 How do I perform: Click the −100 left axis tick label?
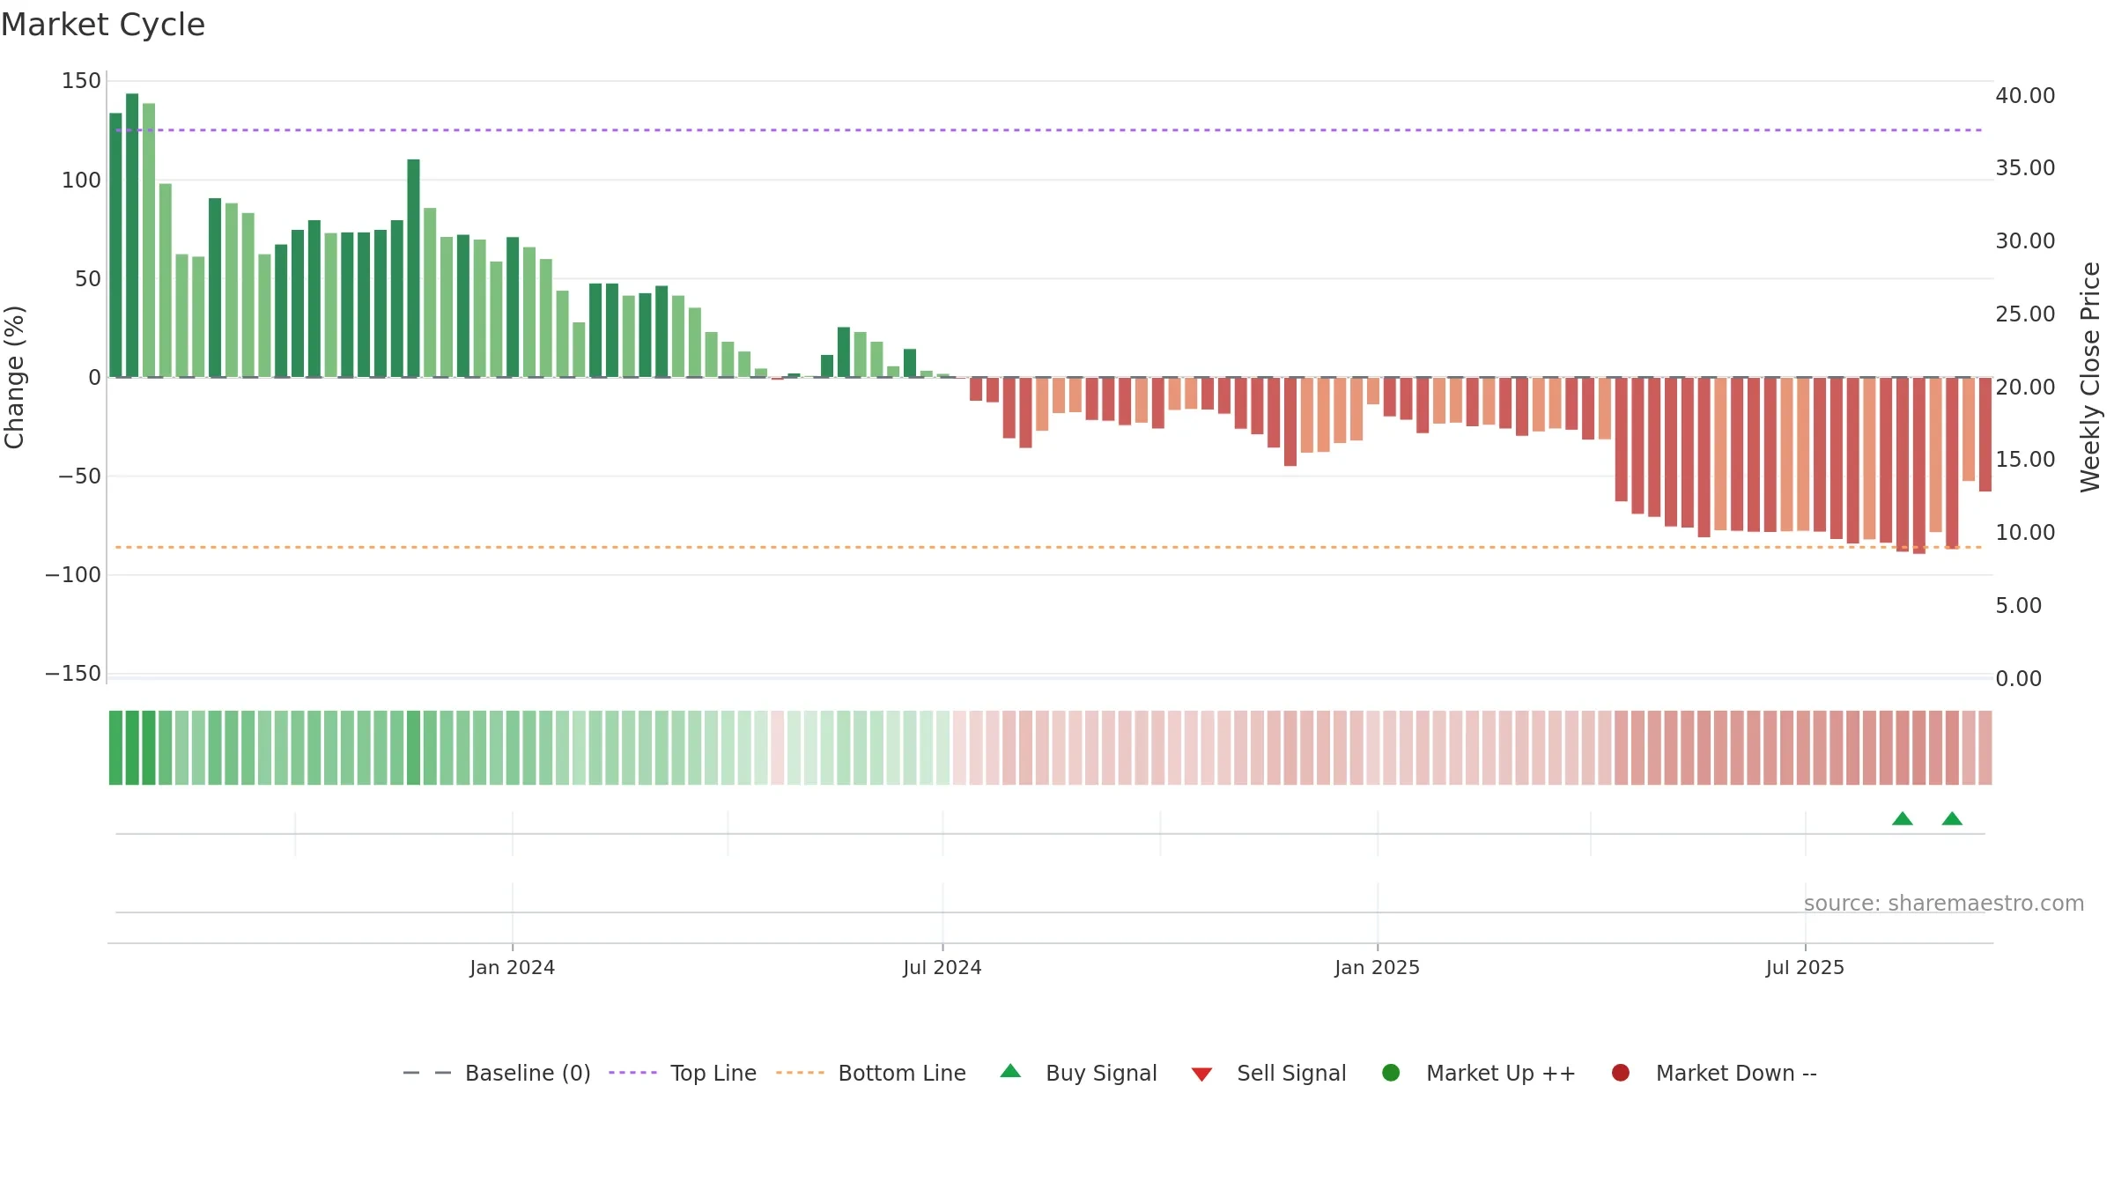pyautogui.click(x=73, y=575)
